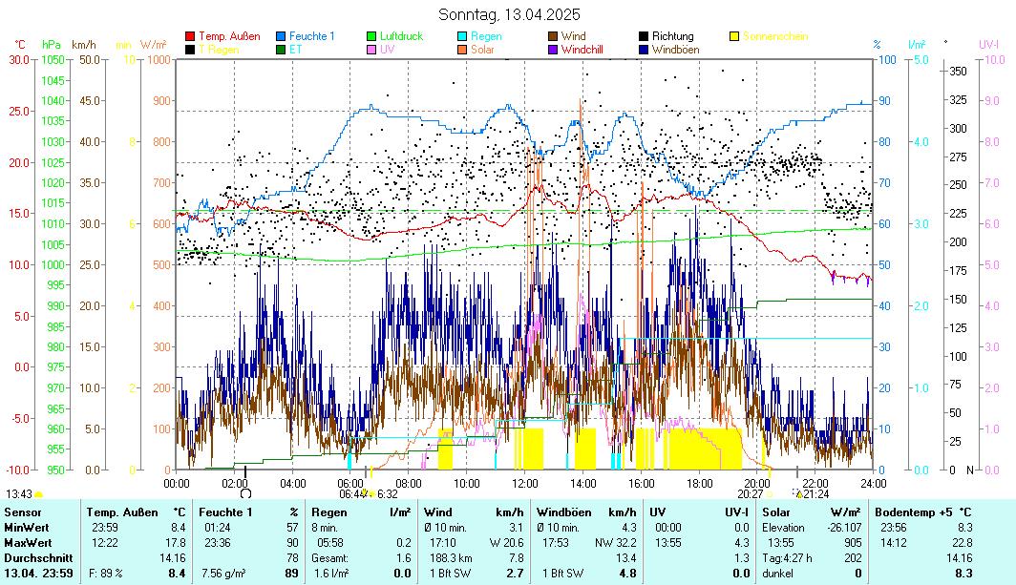Click the blue Feuchte 1 legend square
Screen dimensions: 1016x585
[281, 36]
